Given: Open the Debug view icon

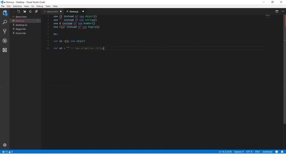Looking at the screenshot, I should click(5, 41).
